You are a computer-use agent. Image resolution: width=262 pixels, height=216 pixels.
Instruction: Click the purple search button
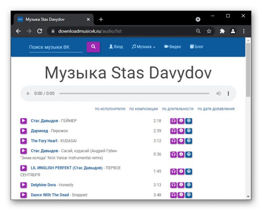(x=93, y=47)
